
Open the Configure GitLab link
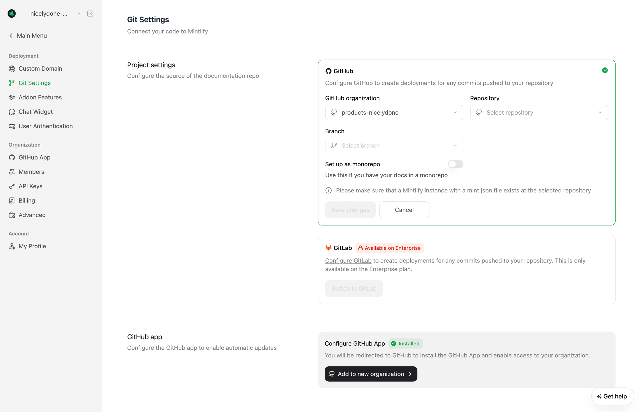[348, 261]
